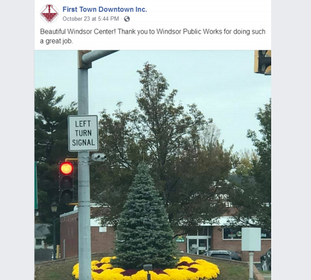Click the green ATM sign on brick building
The height and width of the screenshot is (280, 311).
click(x=180, y=240)
